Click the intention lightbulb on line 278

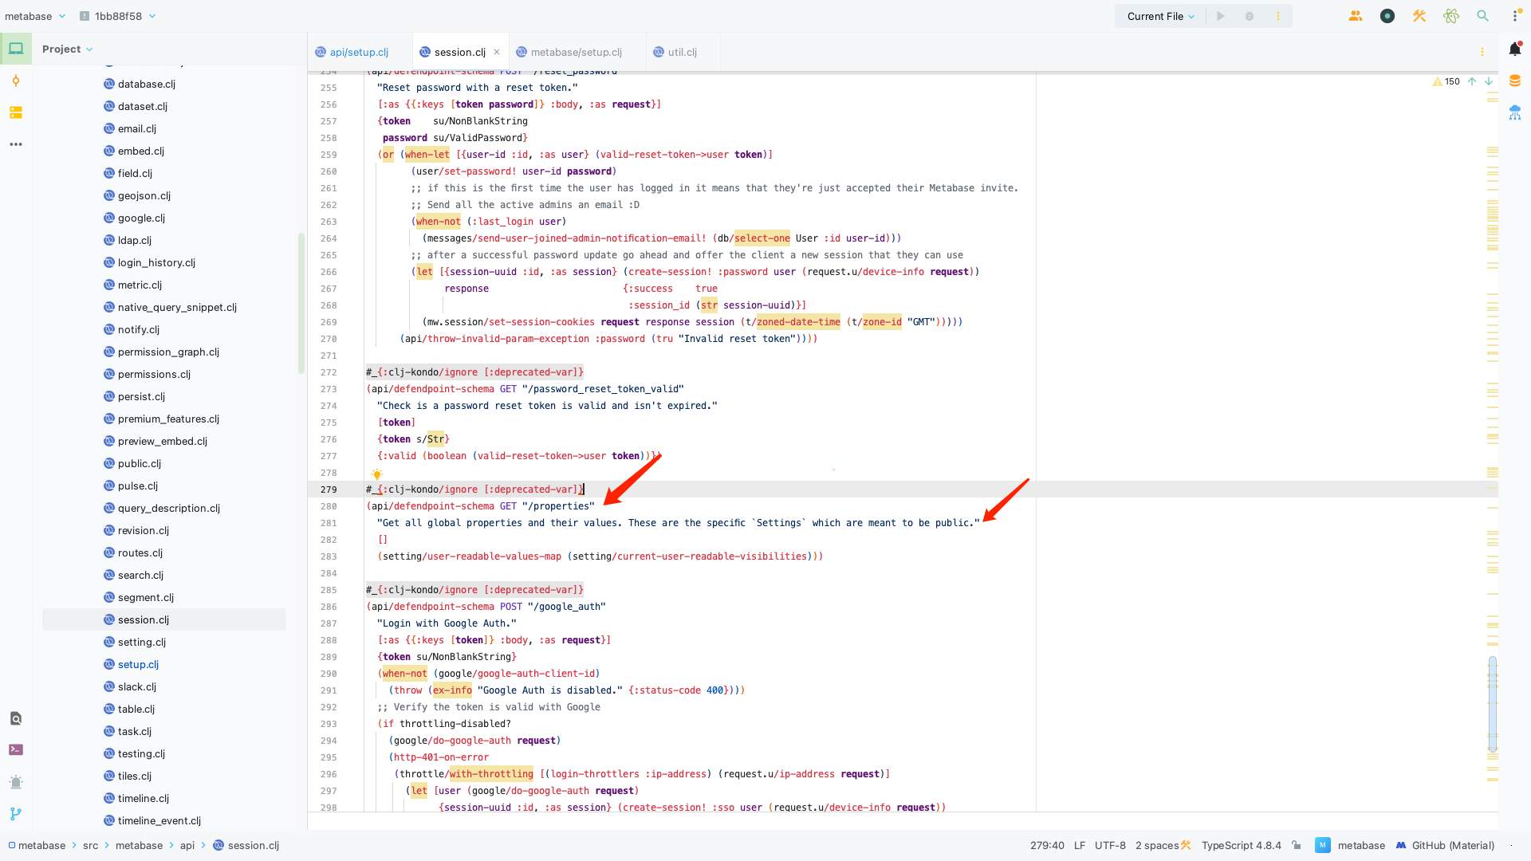coord(376,474)
